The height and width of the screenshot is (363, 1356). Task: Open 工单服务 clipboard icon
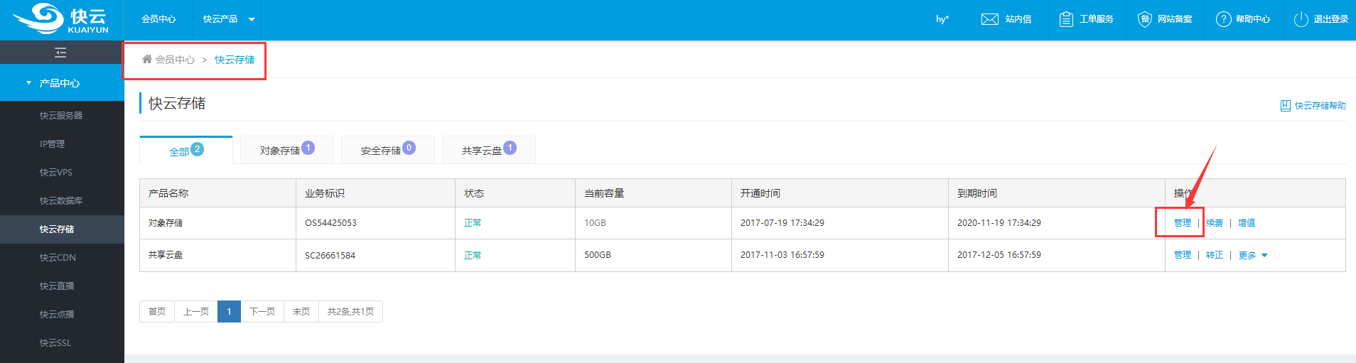(x=1065, y=19)
